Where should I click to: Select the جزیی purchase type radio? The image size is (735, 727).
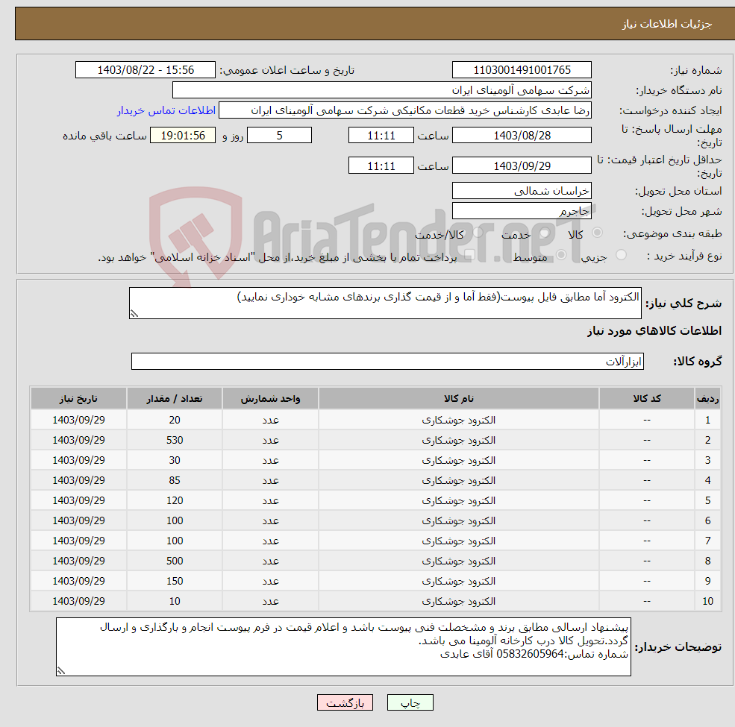point(621,255)
